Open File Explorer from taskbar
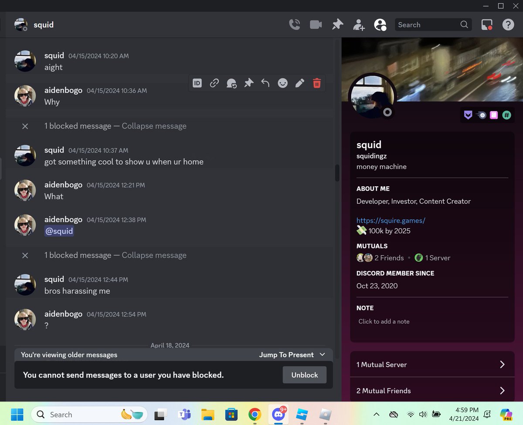This screenshot has height=425, width=523. pyautogui.click(x=208, y=414)
